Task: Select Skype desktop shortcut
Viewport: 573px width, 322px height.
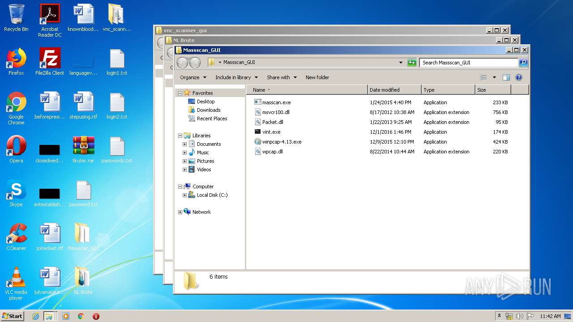Action: pyautogui.click(x=16, y=193)
